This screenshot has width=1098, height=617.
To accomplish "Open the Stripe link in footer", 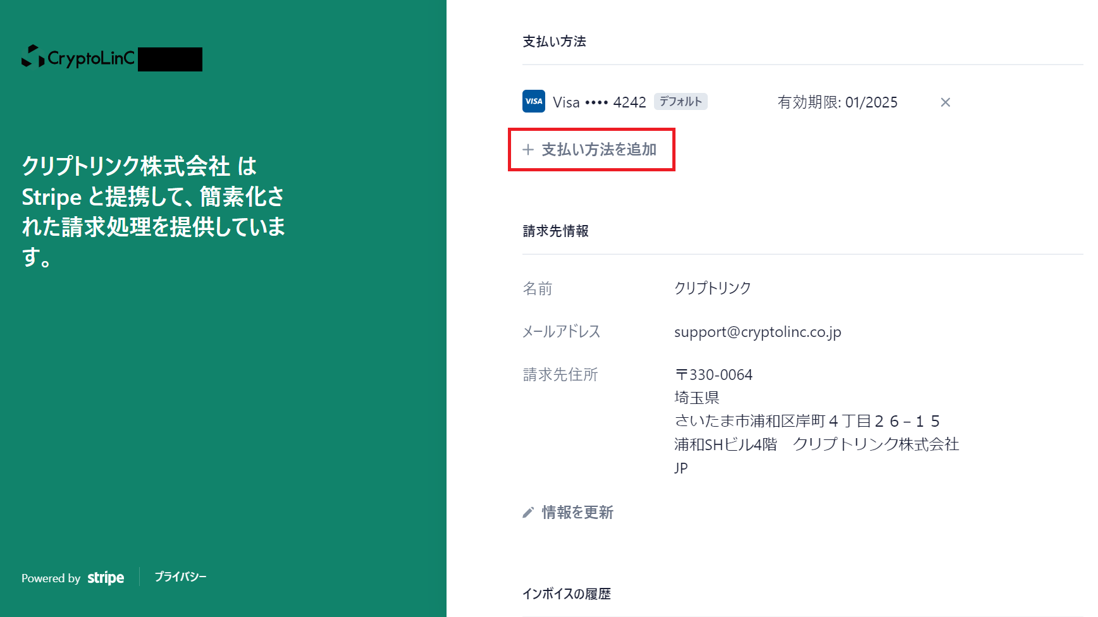I will (106, 578).
